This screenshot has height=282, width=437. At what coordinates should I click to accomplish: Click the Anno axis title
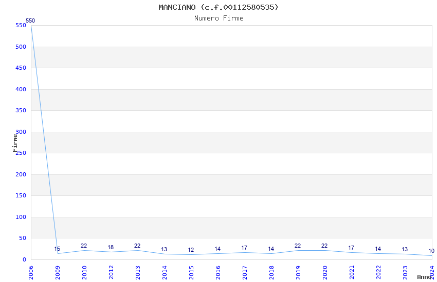424,277
